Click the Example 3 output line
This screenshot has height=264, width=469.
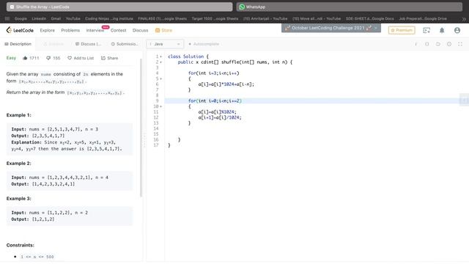tap(33, 219)
